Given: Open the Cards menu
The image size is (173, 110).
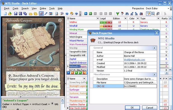Looking at the screenshot, I should [x=15, y=8].
